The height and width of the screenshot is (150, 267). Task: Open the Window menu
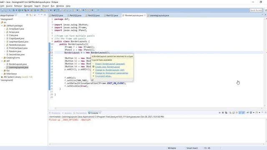point(60,6)
